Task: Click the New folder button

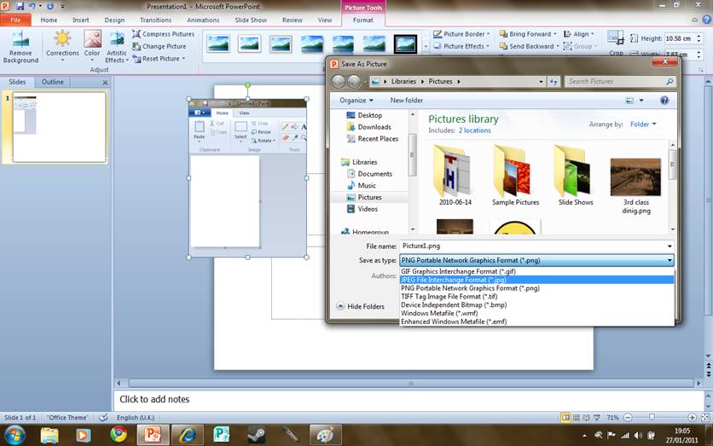Action: [407, 100]
